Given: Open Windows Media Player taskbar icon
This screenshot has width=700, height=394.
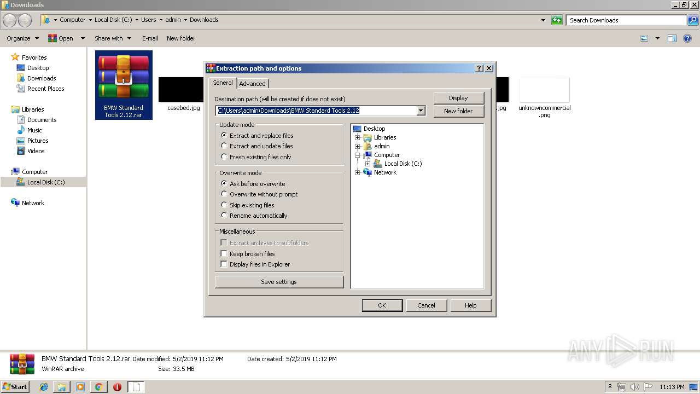Looking at the screenshot, I should coord(80,387).
